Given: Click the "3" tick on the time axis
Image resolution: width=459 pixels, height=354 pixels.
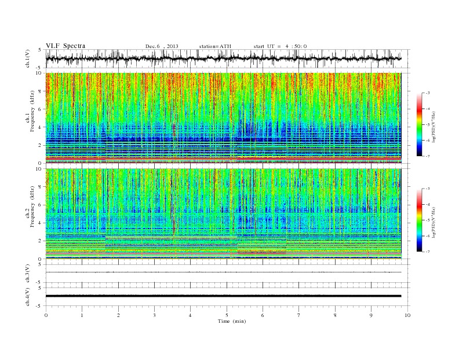Looking at the screenshot, I should [x=154, y=315].
